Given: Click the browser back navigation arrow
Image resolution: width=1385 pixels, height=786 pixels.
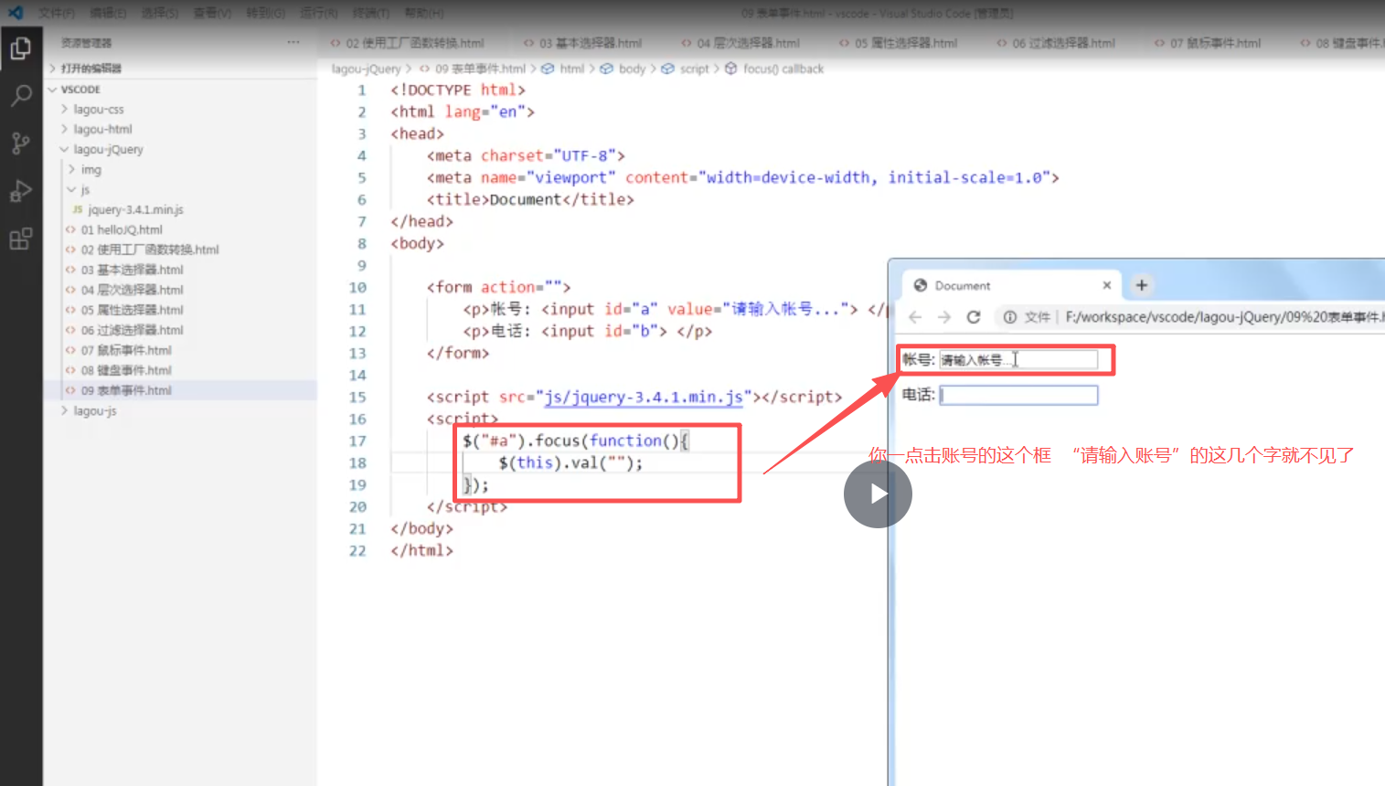Looking at the screenshot, I should 914,316.
